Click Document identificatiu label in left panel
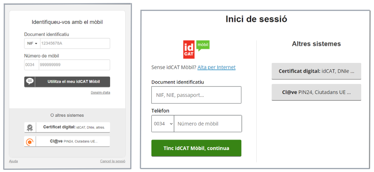374x172 pixels. [46, 34]
